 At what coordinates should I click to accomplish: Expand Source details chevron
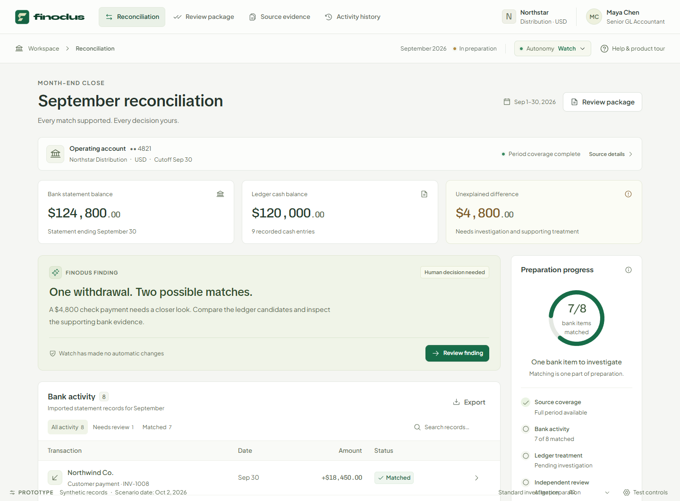coord(631,154)
